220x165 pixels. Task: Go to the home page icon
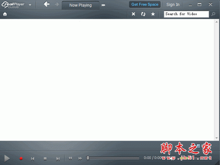5,14
